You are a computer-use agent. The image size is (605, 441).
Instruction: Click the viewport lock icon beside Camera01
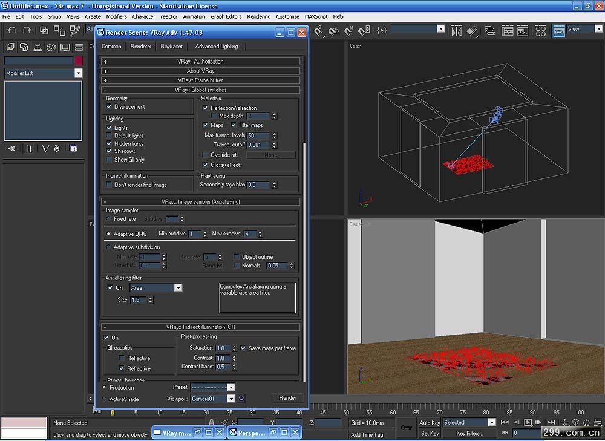[x=241, y=399]
